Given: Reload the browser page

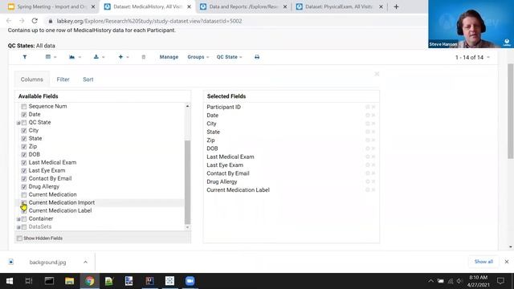Looking at the screenshot, I should [x=35, y=21].
